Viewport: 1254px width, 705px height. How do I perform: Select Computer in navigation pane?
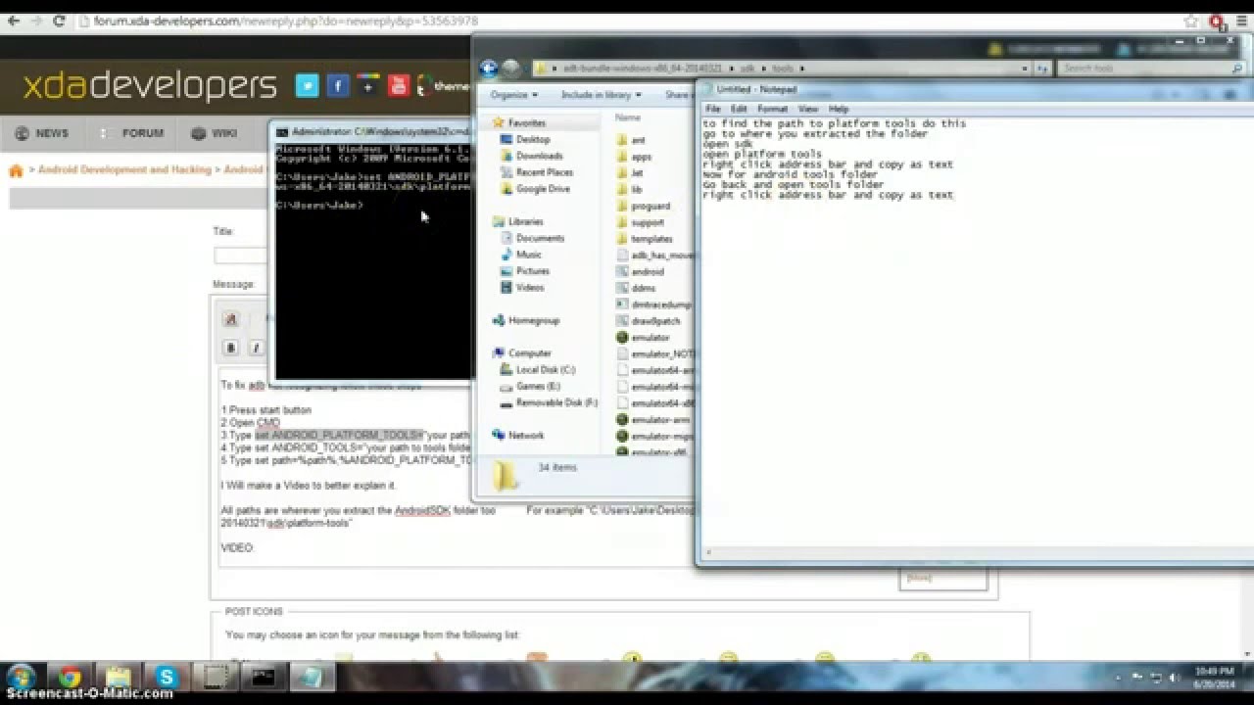pyautogui.click(x=521, y=353)
